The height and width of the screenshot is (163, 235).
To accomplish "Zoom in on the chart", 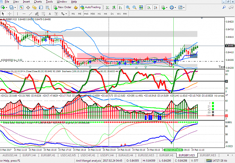I will (128, 8).
